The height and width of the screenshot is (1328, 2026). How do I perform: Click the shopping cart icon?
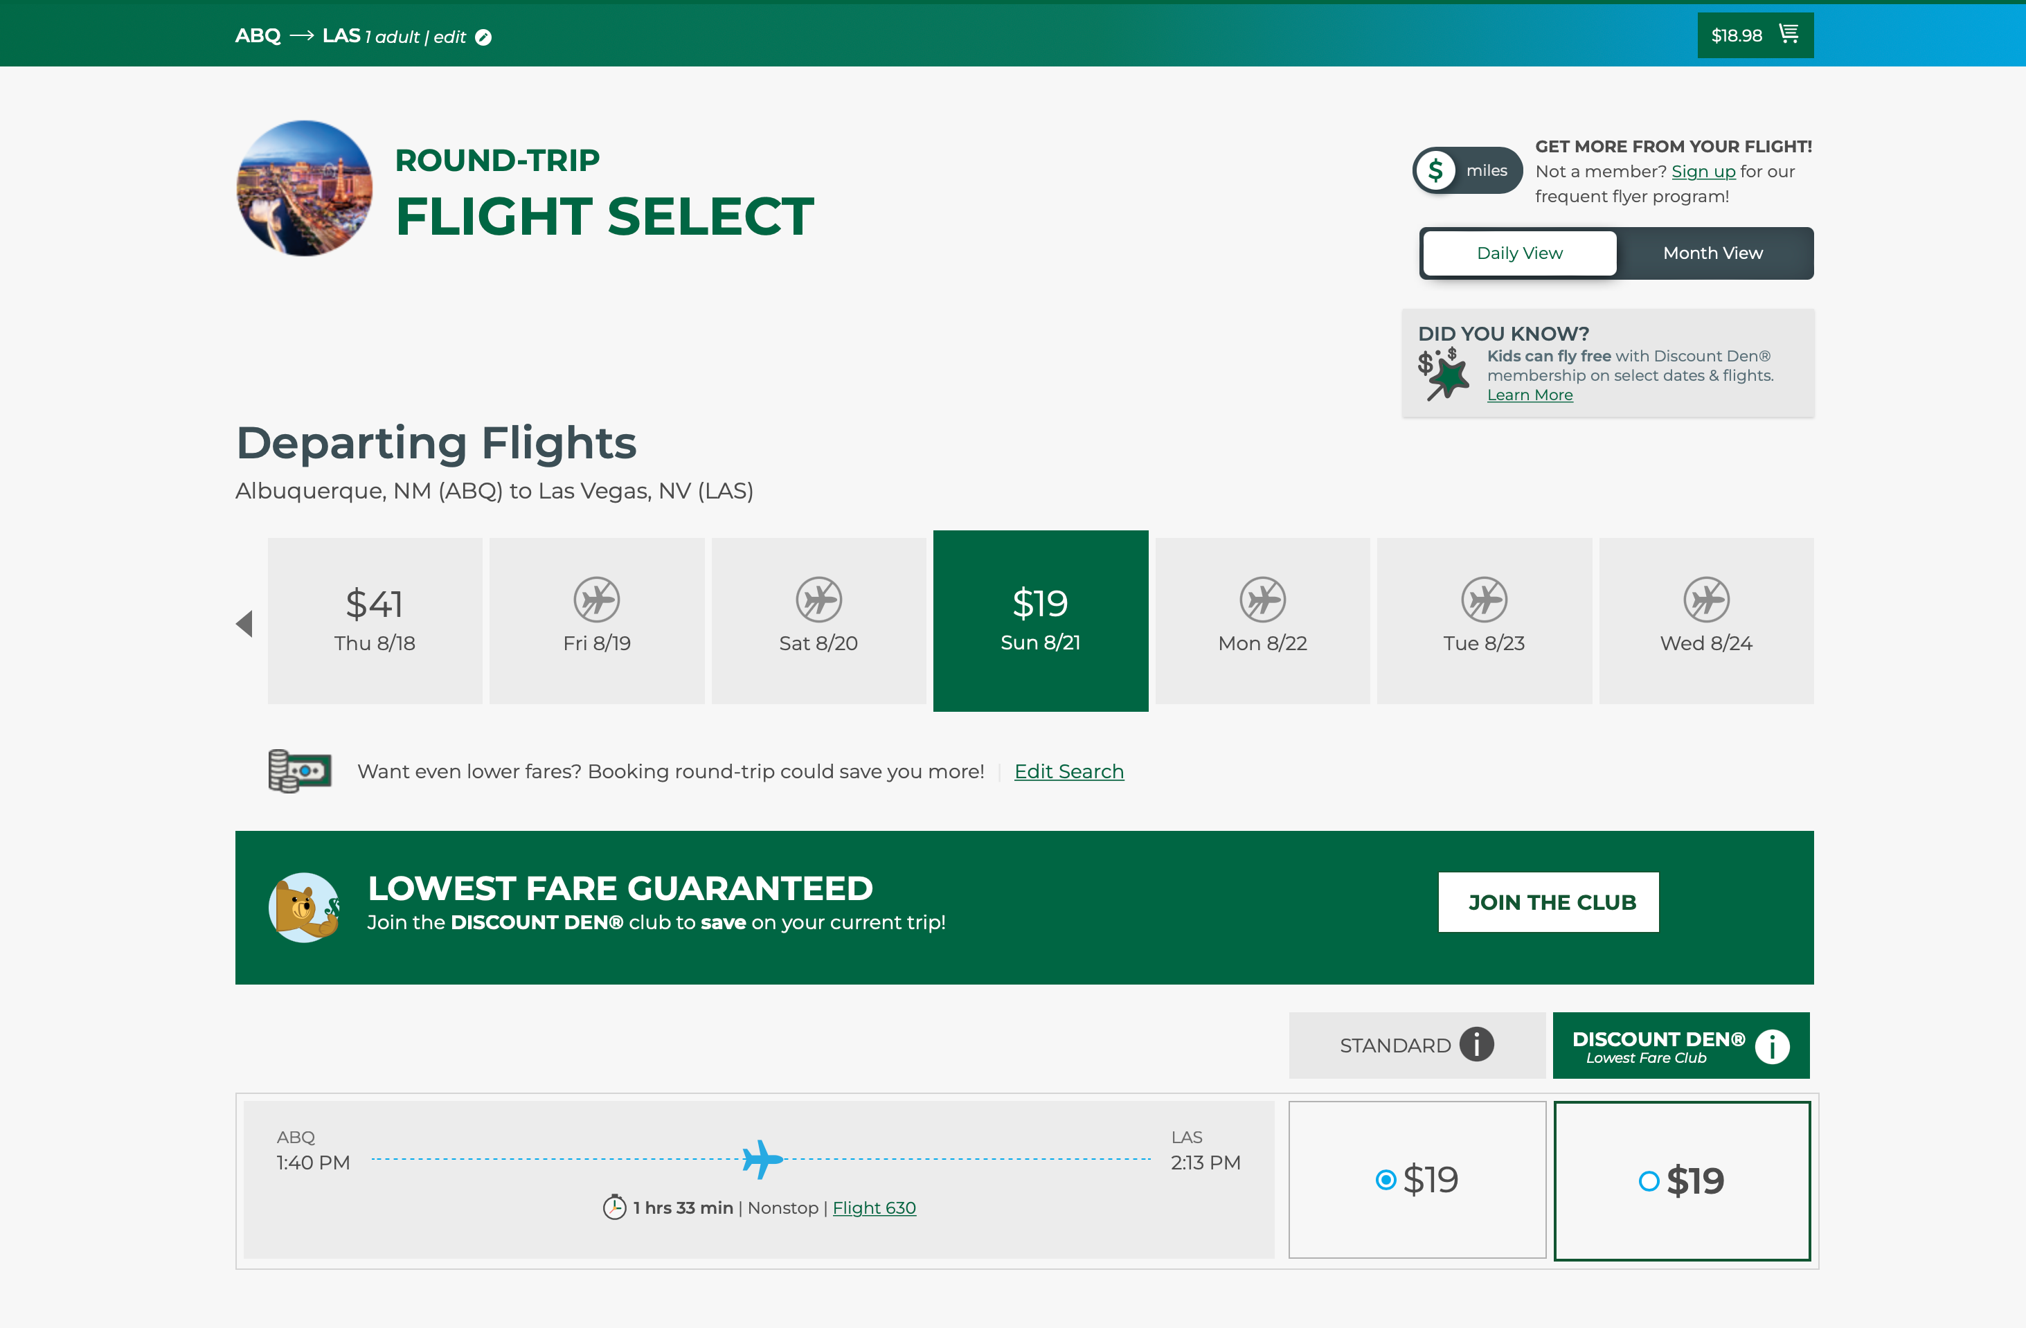(1789, 34)
